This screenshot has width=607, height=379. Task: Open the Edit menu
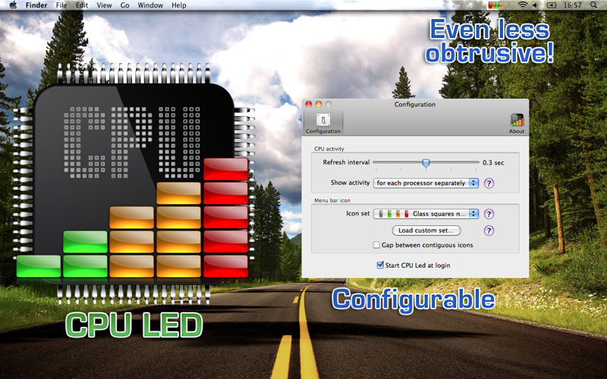pos(82,5)
